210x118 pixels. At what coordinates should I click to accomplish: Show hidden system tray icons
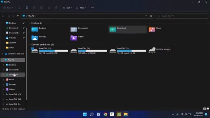tap(173, 114)
